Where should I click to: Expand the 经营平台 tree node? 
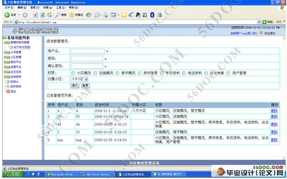pyautogui.click(x=5, y=67)
